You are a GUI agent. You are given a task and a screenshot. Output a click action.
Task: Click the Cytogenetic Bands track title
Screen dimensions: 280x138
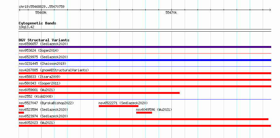point(37,23)
